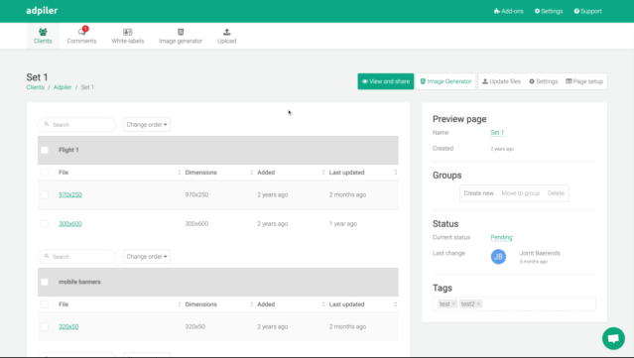The height and width of the screenshot is (358, 634).
Task: Focus the mobile banners search field
Action: tap(76, 257)
